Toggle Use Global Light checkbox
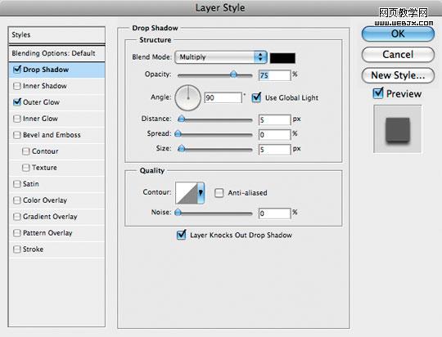The image size is (442, 337). (x=256, y=97)
